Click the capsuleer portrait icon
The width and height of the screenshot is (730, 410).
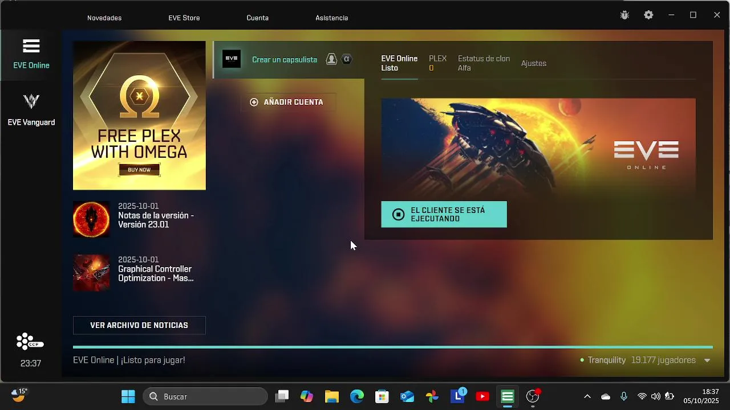point(331,59)
